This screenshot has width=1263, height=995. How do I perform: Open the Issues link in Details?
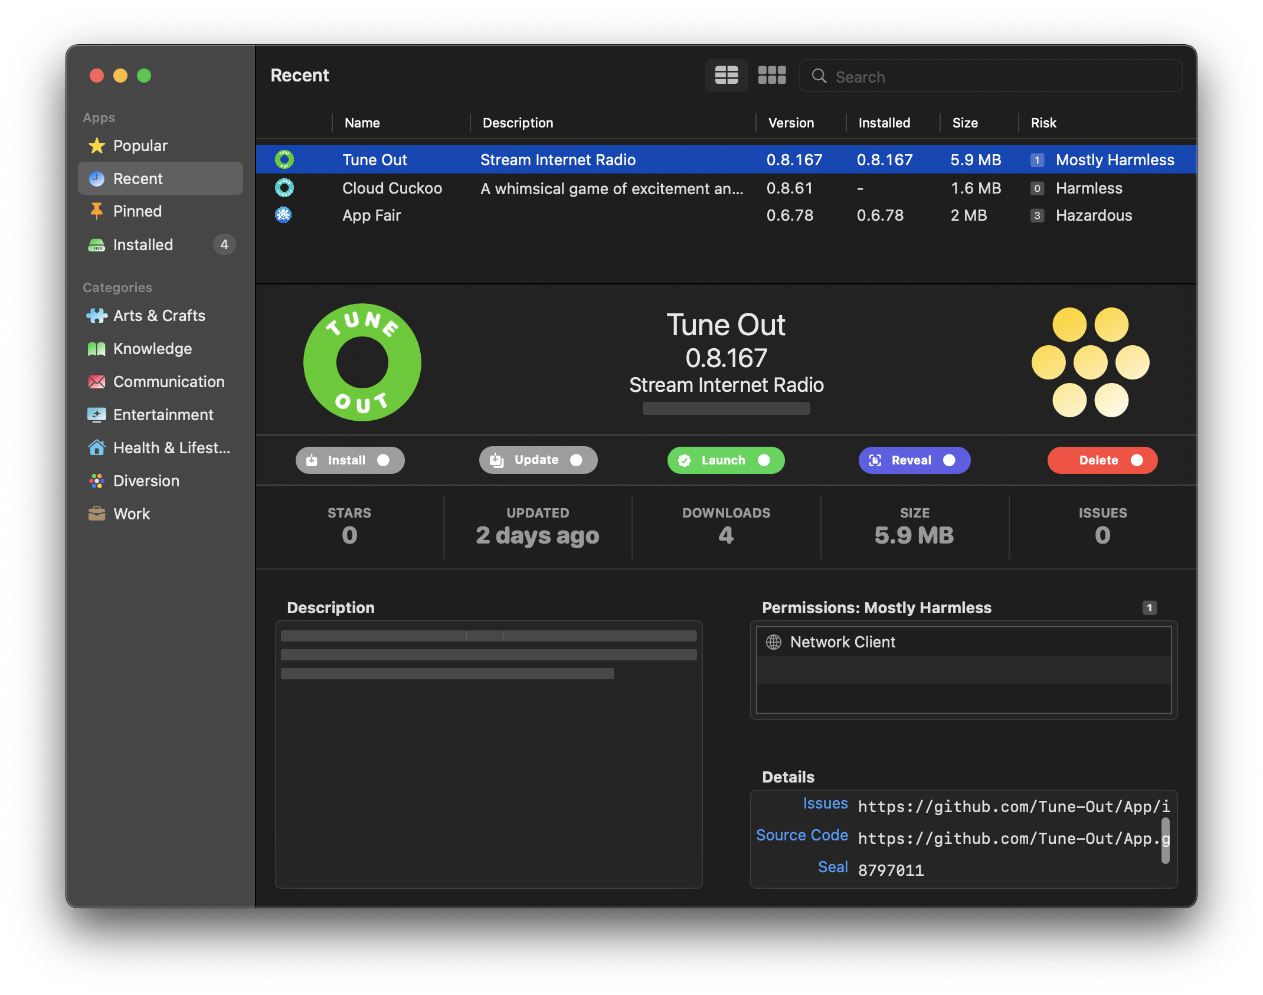click(825, 804)
